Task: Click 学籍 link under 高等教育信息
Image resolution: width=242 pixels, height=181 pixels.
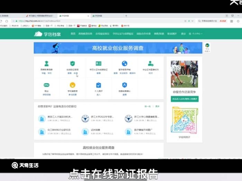Action: coord(44,73)
